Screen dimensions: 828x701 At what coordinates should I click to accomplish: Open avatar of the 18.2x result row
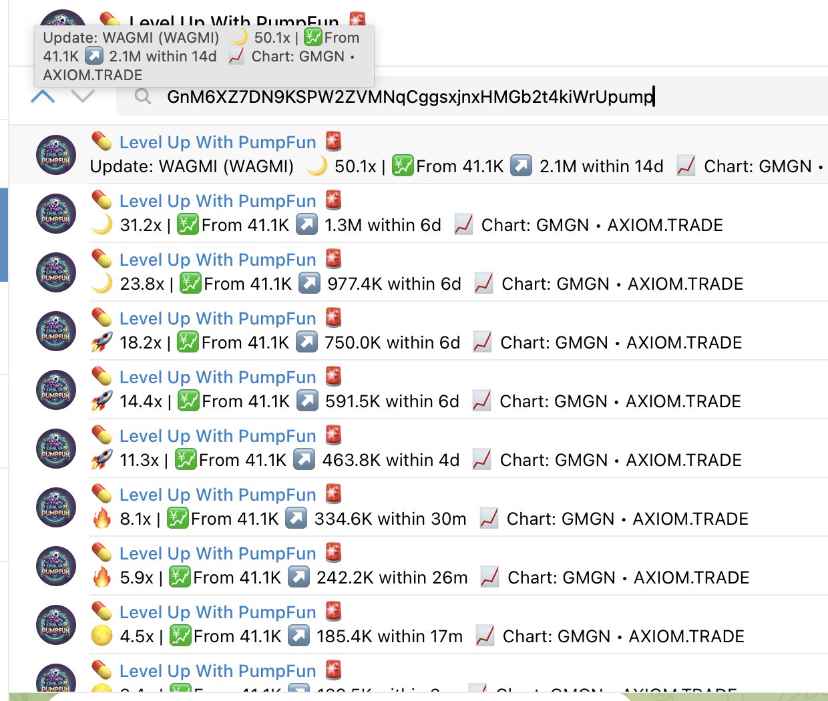(56, 331)
